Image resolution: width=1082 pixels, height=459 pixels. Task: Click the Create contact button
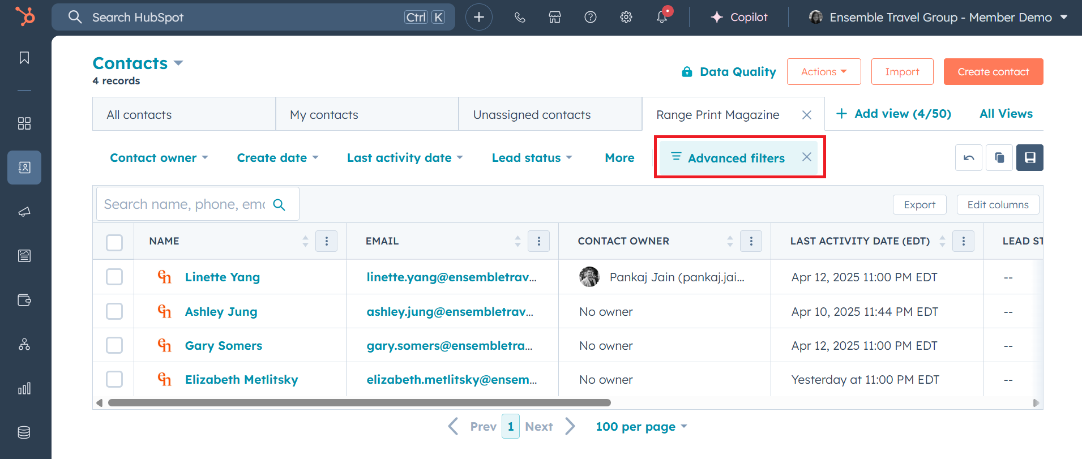pyautogui.click(x=993, y=72)
